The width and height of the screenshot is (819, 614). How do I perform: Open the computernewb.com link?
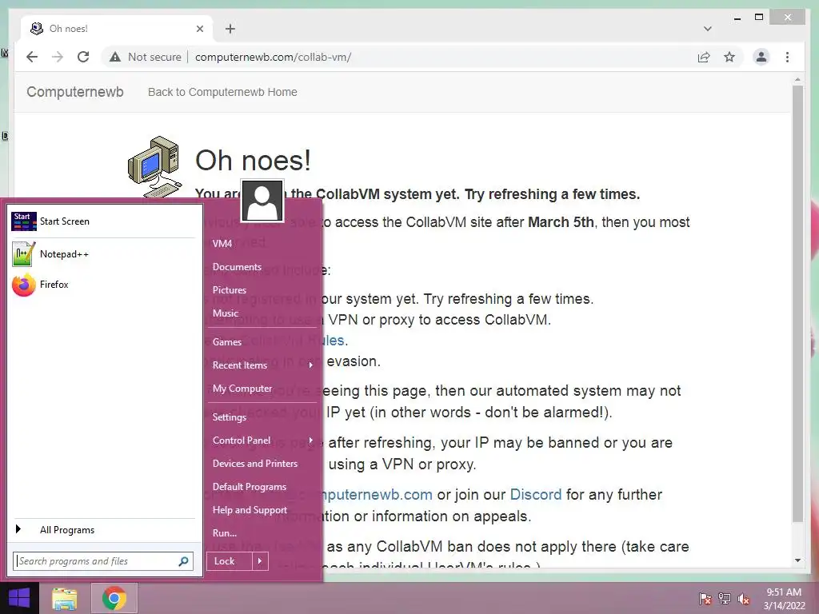(x=378, y=494)
